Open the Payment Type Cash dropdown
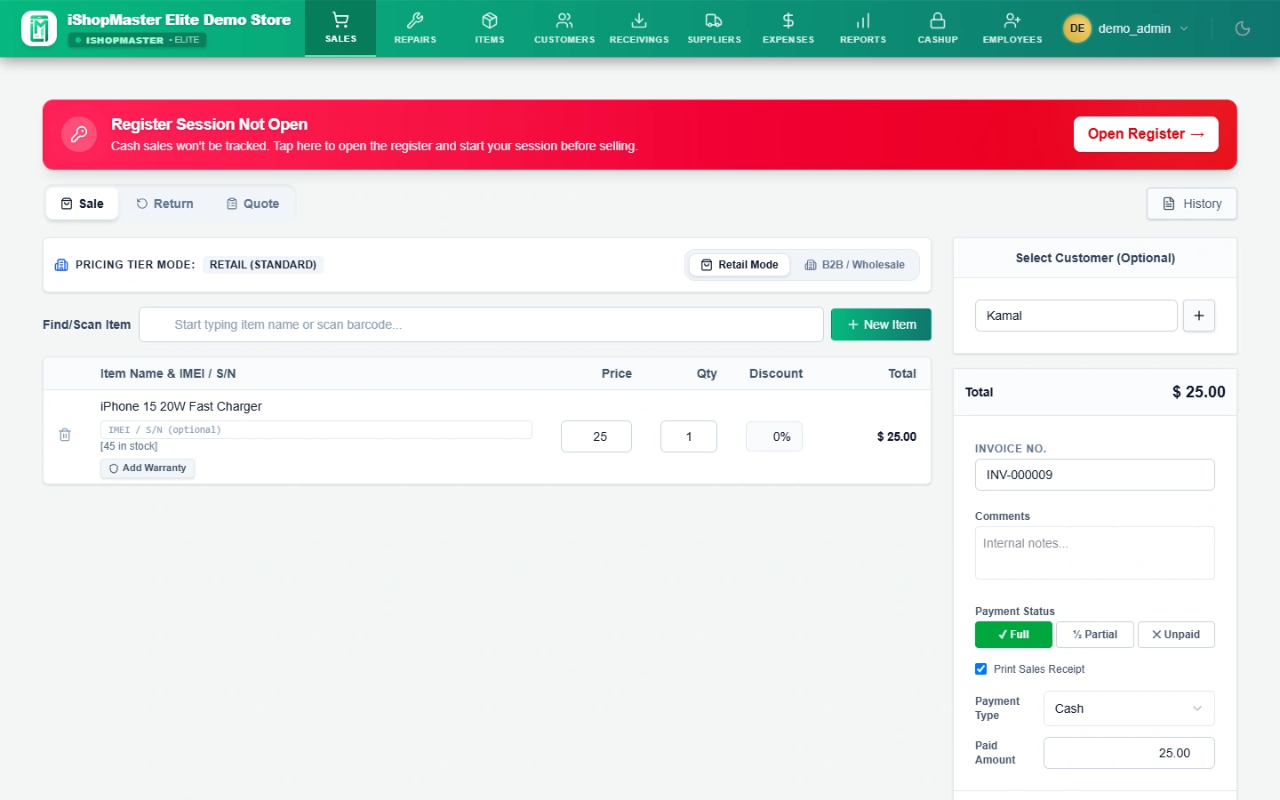 coord(1129,708)
